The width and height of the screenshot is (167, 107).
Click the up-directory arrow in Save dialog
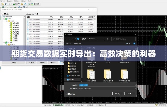click(74, 39)
